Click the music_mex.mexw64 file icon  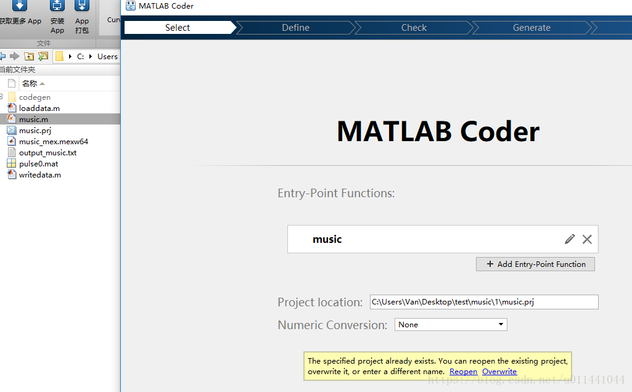pyautogui.click(x=12, y=141)
